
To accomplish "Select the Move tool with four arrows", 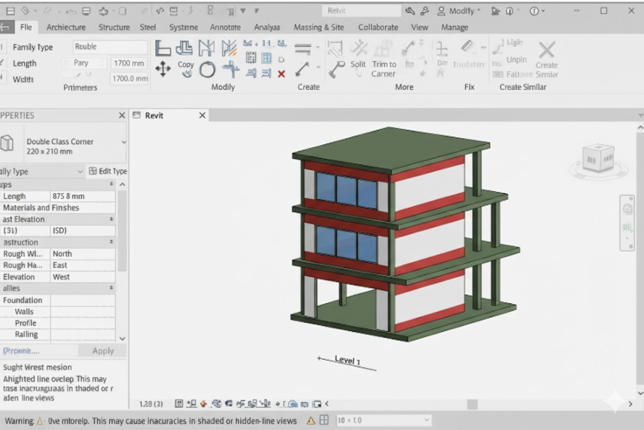I will coord(163,69).
